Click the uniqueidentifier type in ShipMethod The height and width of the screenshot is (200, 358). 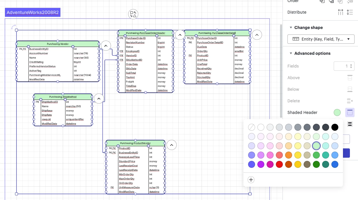click(x=75, y=119)
